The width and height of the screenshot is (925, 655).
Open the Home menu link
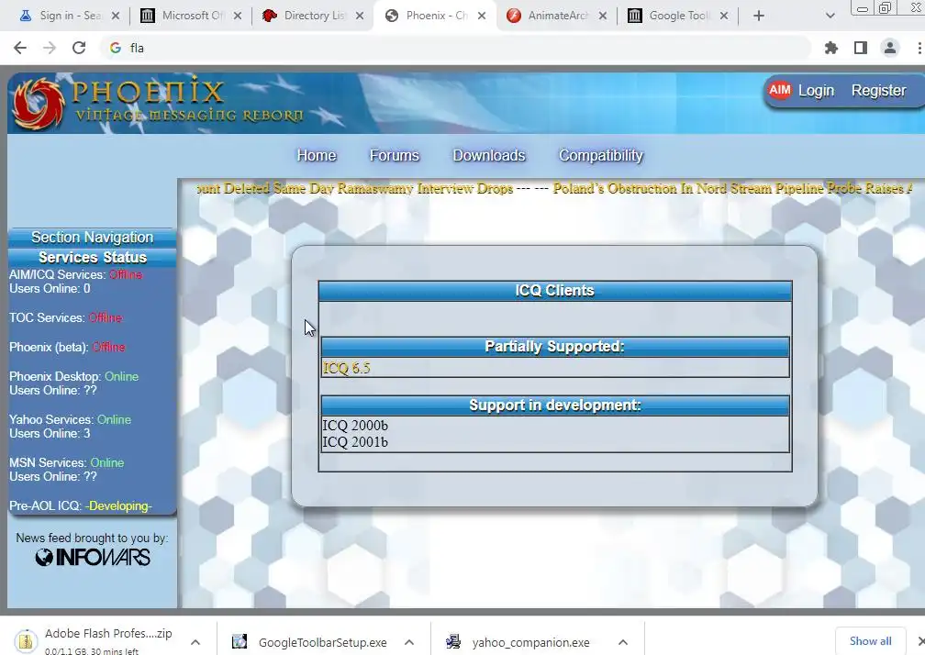pos(317,155)
